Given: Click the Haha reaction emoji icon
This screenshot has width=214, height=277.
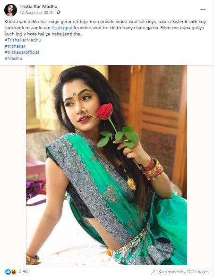Looking at the screenshot, I should (14, 271).
